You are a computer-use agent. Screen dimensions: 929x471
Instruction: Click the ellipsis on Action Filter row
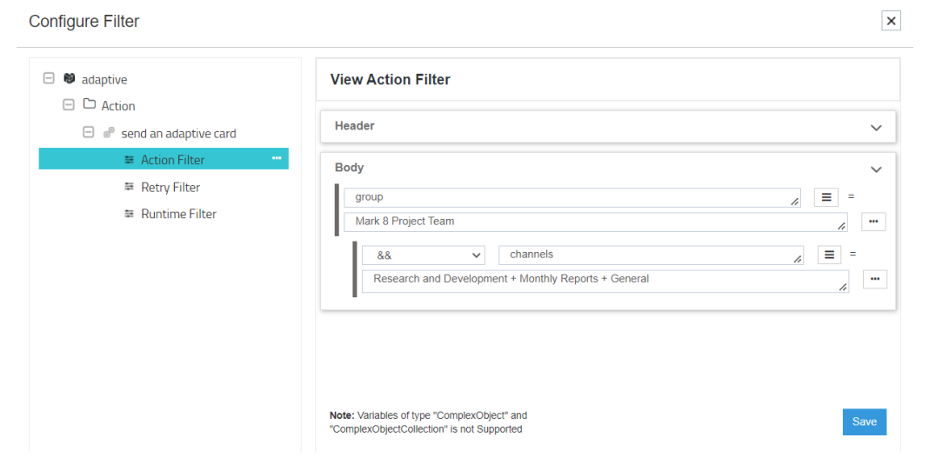277,158
